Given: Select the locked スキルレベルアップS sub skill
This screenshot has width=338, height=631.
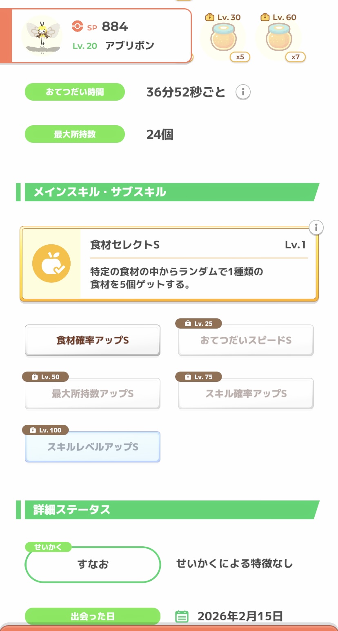Looking at the screenshot, I should pyautogui.click(x=93, y=447).
